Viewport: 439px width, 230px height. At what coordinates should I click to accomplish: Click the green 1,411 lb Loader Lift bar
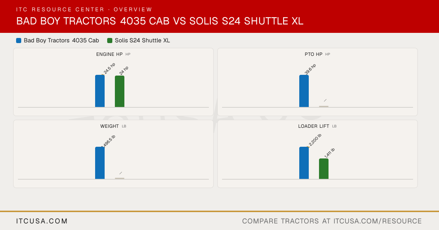point(324,169)
